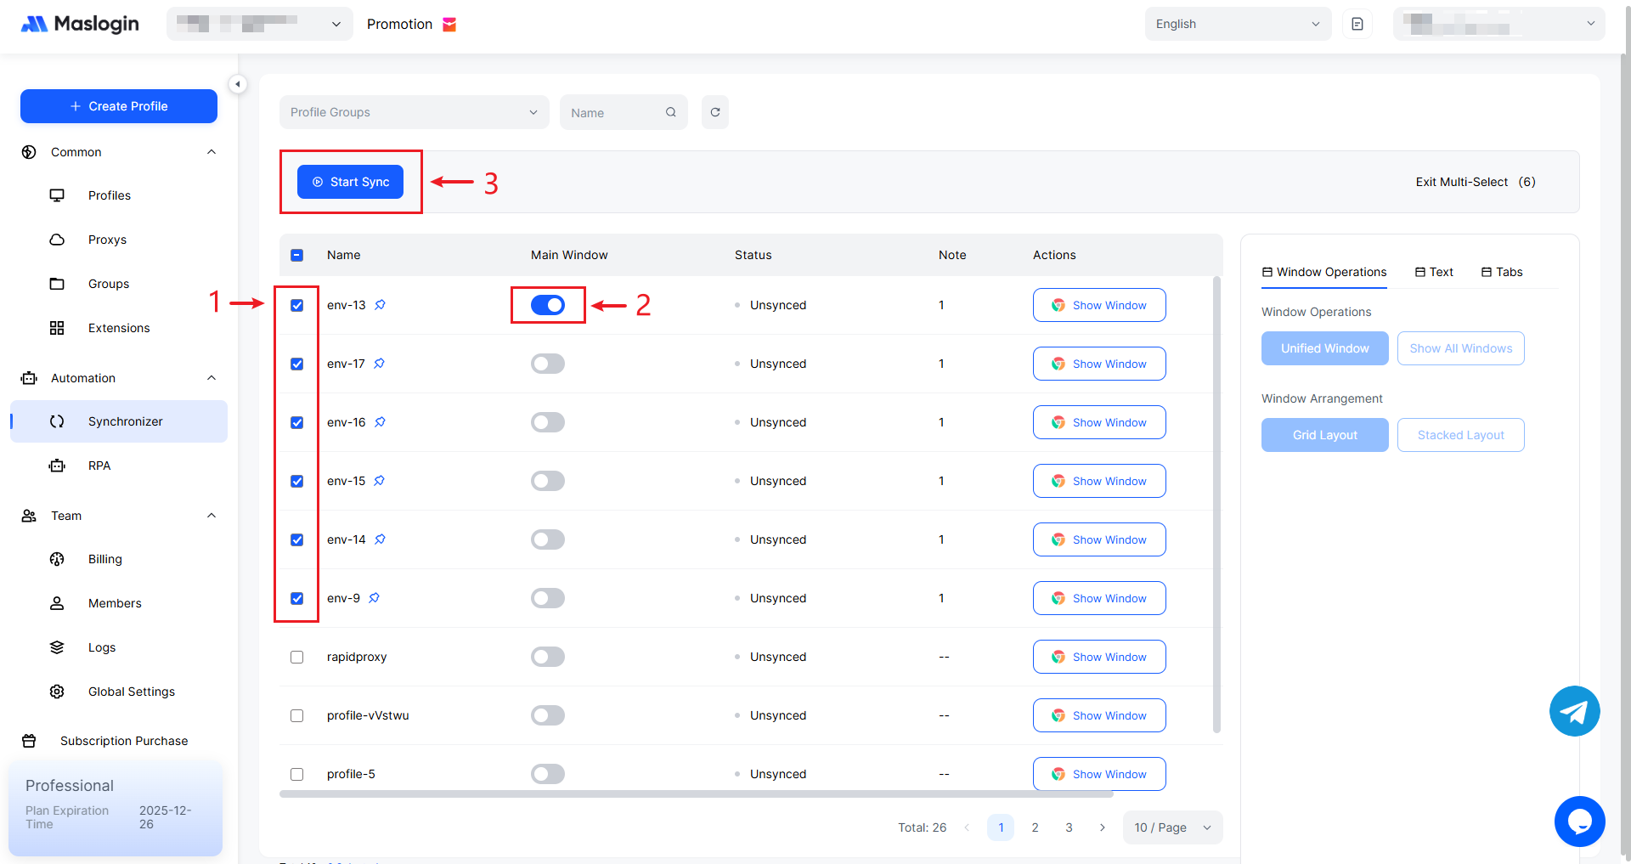The height and width of the screenshot is (864, 1631).
Task: Click the pin icon next to env-9
Action: tap(375, 598)
